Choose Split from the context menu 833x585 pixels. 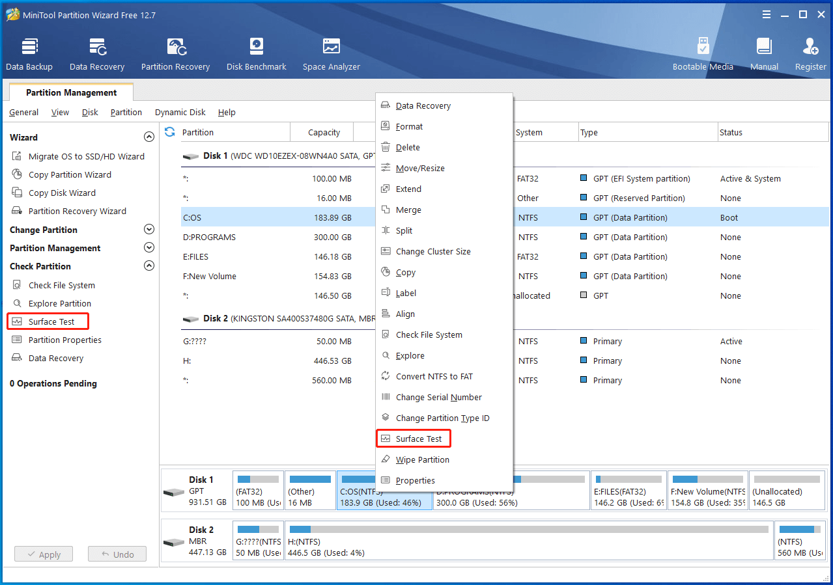(444, 231)
